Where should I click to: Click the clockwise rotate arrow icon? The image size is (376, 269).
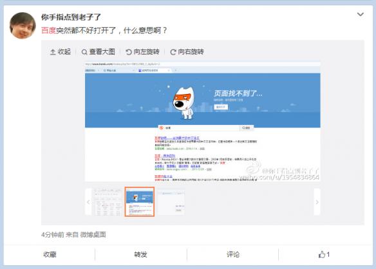[x=173, y=52]
